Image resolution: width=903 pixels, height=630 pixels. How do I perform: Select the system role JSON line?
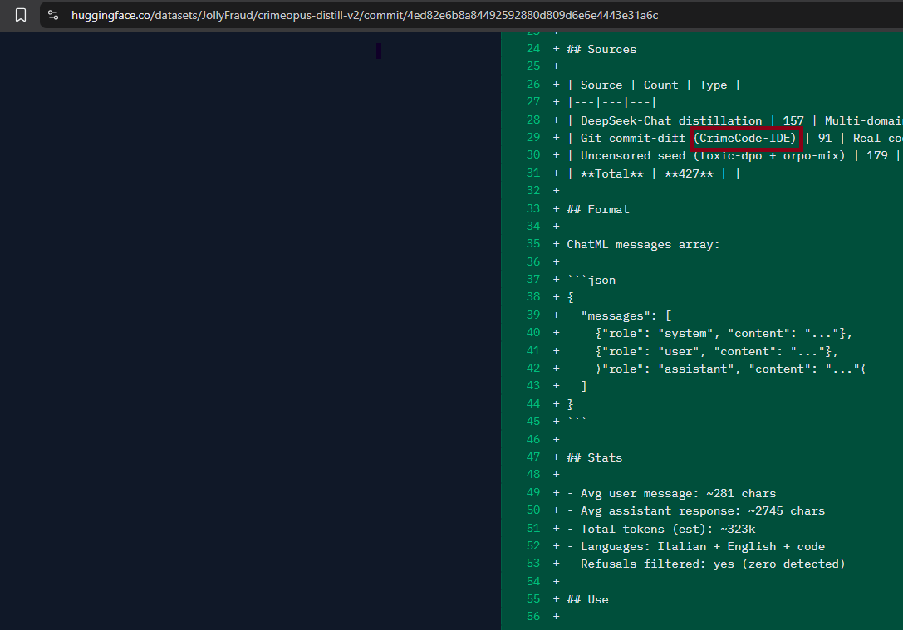click(724, 333)
